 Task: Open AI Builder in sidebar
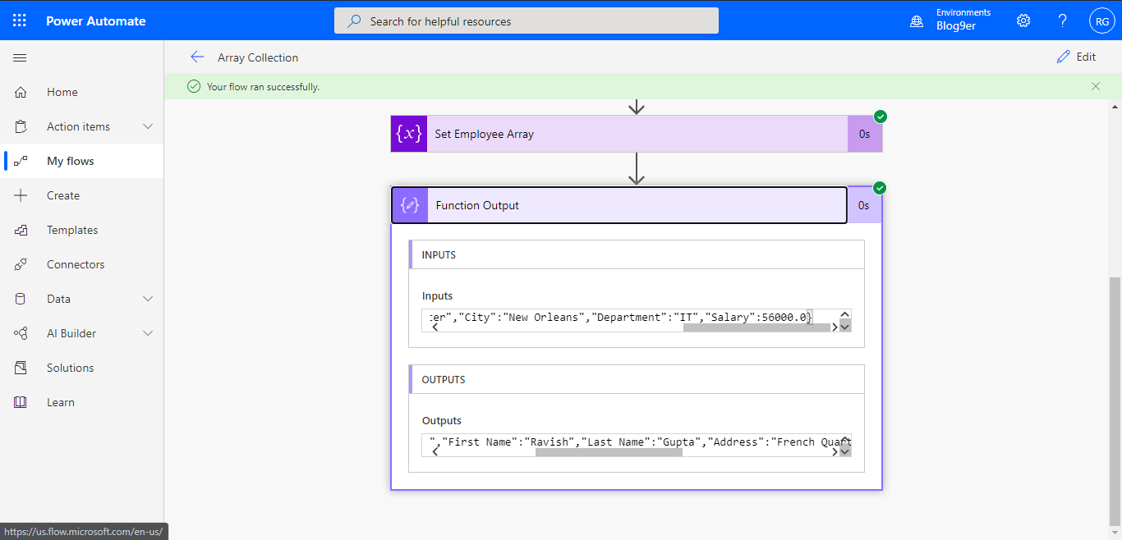coord(82,333)
